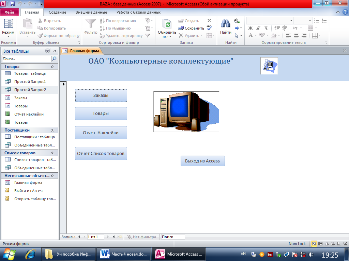Decrease indent in text formatting group
The width and height of the screenshot is (349, 261).
(277, 28)
